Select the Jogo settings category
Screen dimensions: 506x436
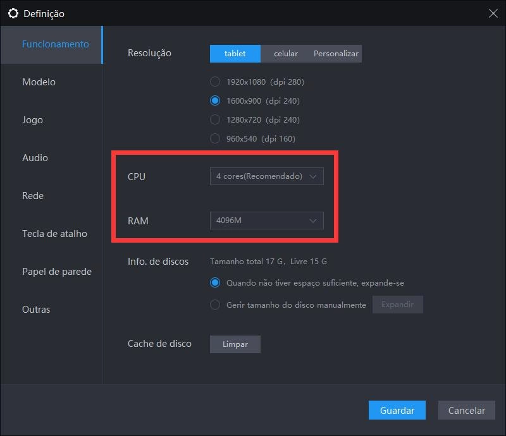point(34,120)
